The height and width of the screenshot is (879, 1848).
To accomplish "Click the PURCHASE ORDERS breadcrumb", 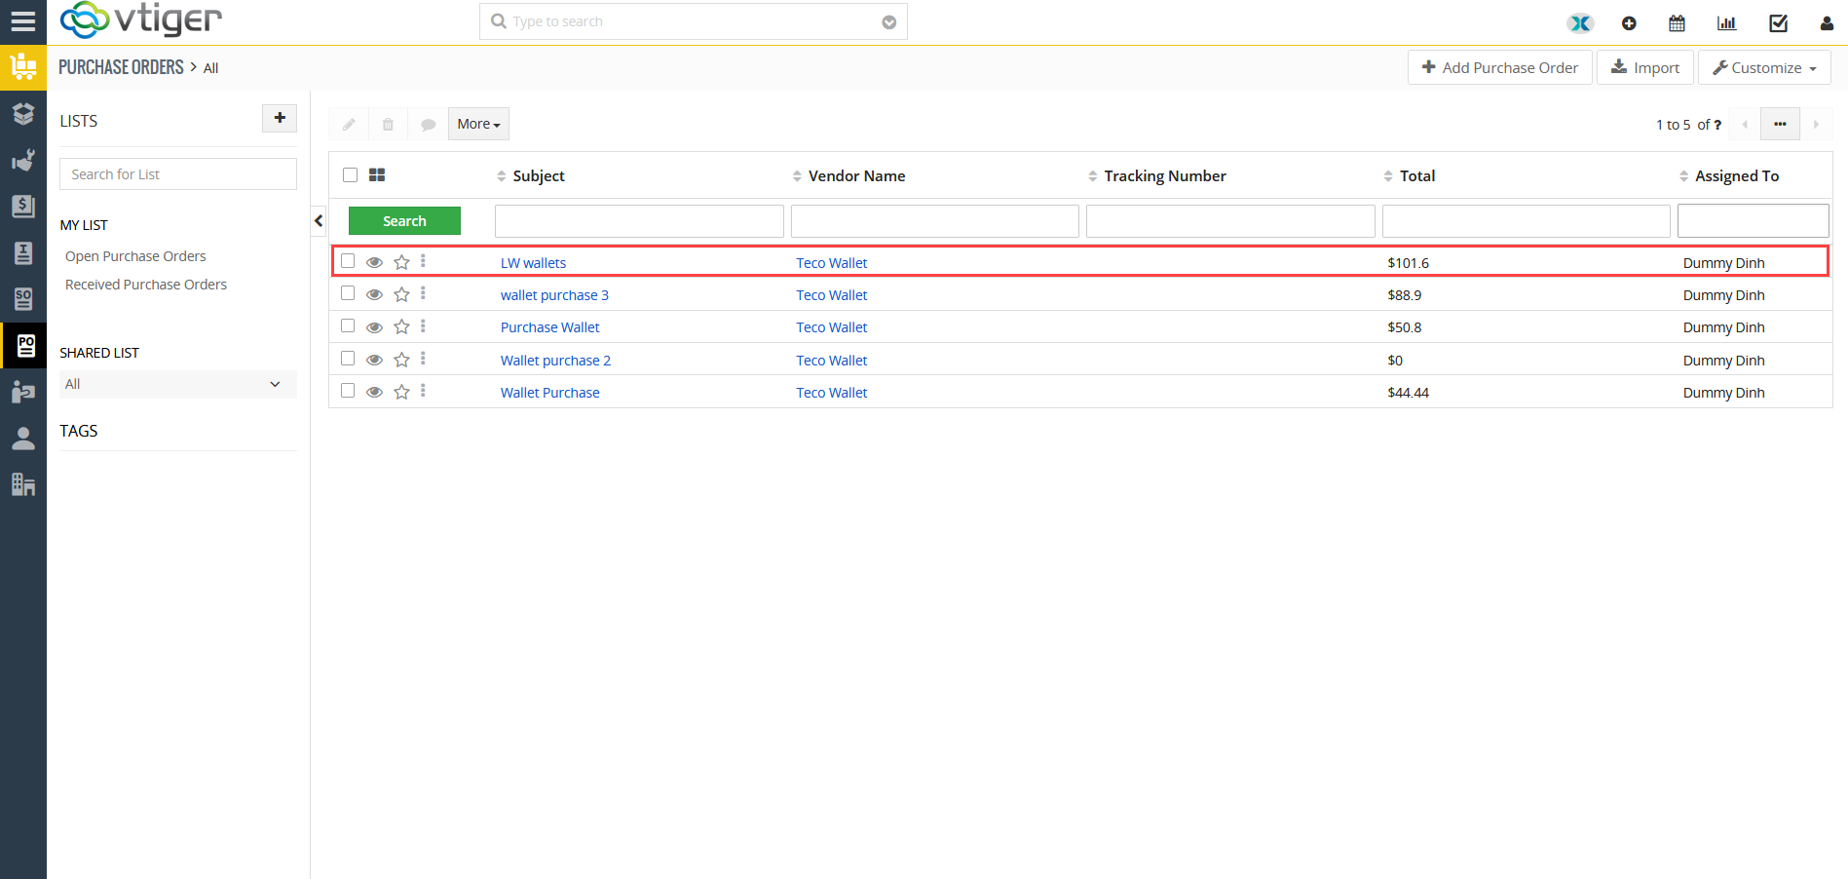I will click(x=121, y=67).
